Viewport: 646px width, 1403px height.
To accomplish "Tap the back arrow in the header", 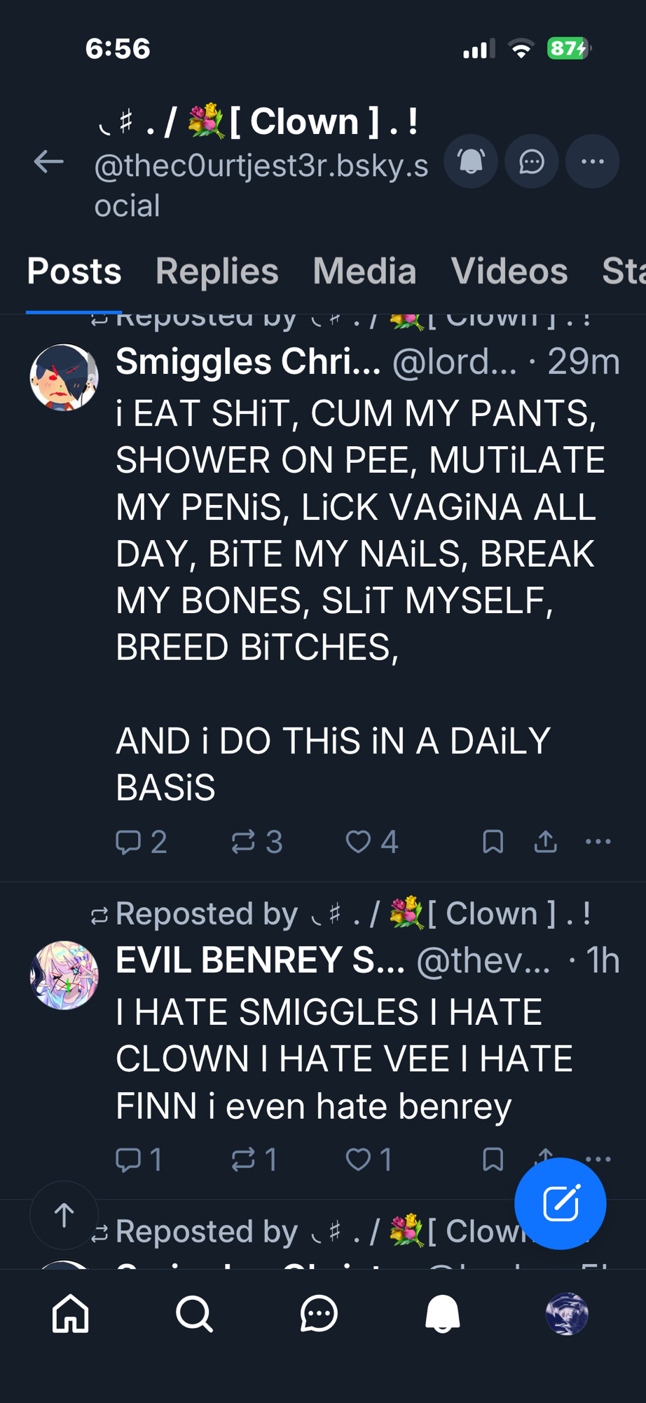I will point(49,162).
